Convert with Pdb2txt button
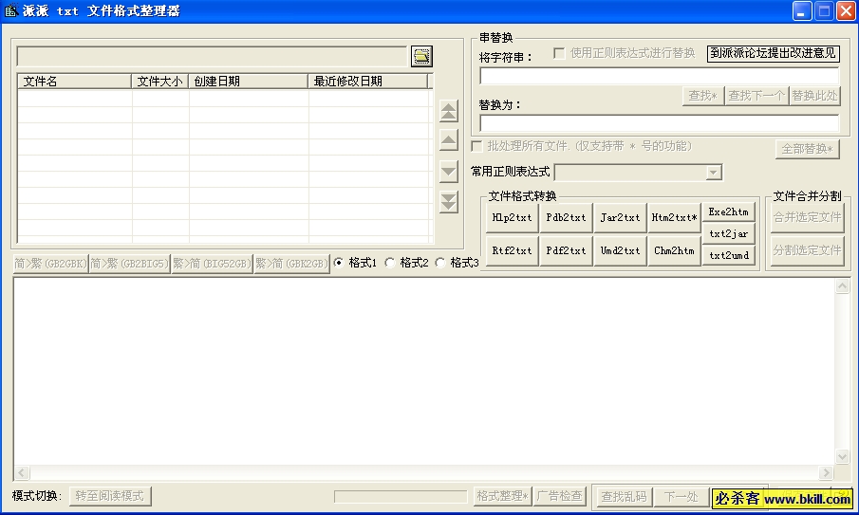Image resolution: width=859 pixels, height=515 pixels. [566, 218]
